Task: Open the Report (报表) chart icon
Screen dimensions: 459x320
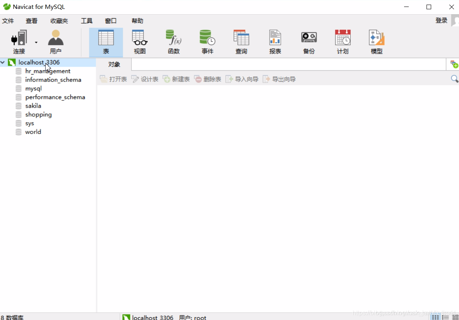Action: [x=275, y=38]
